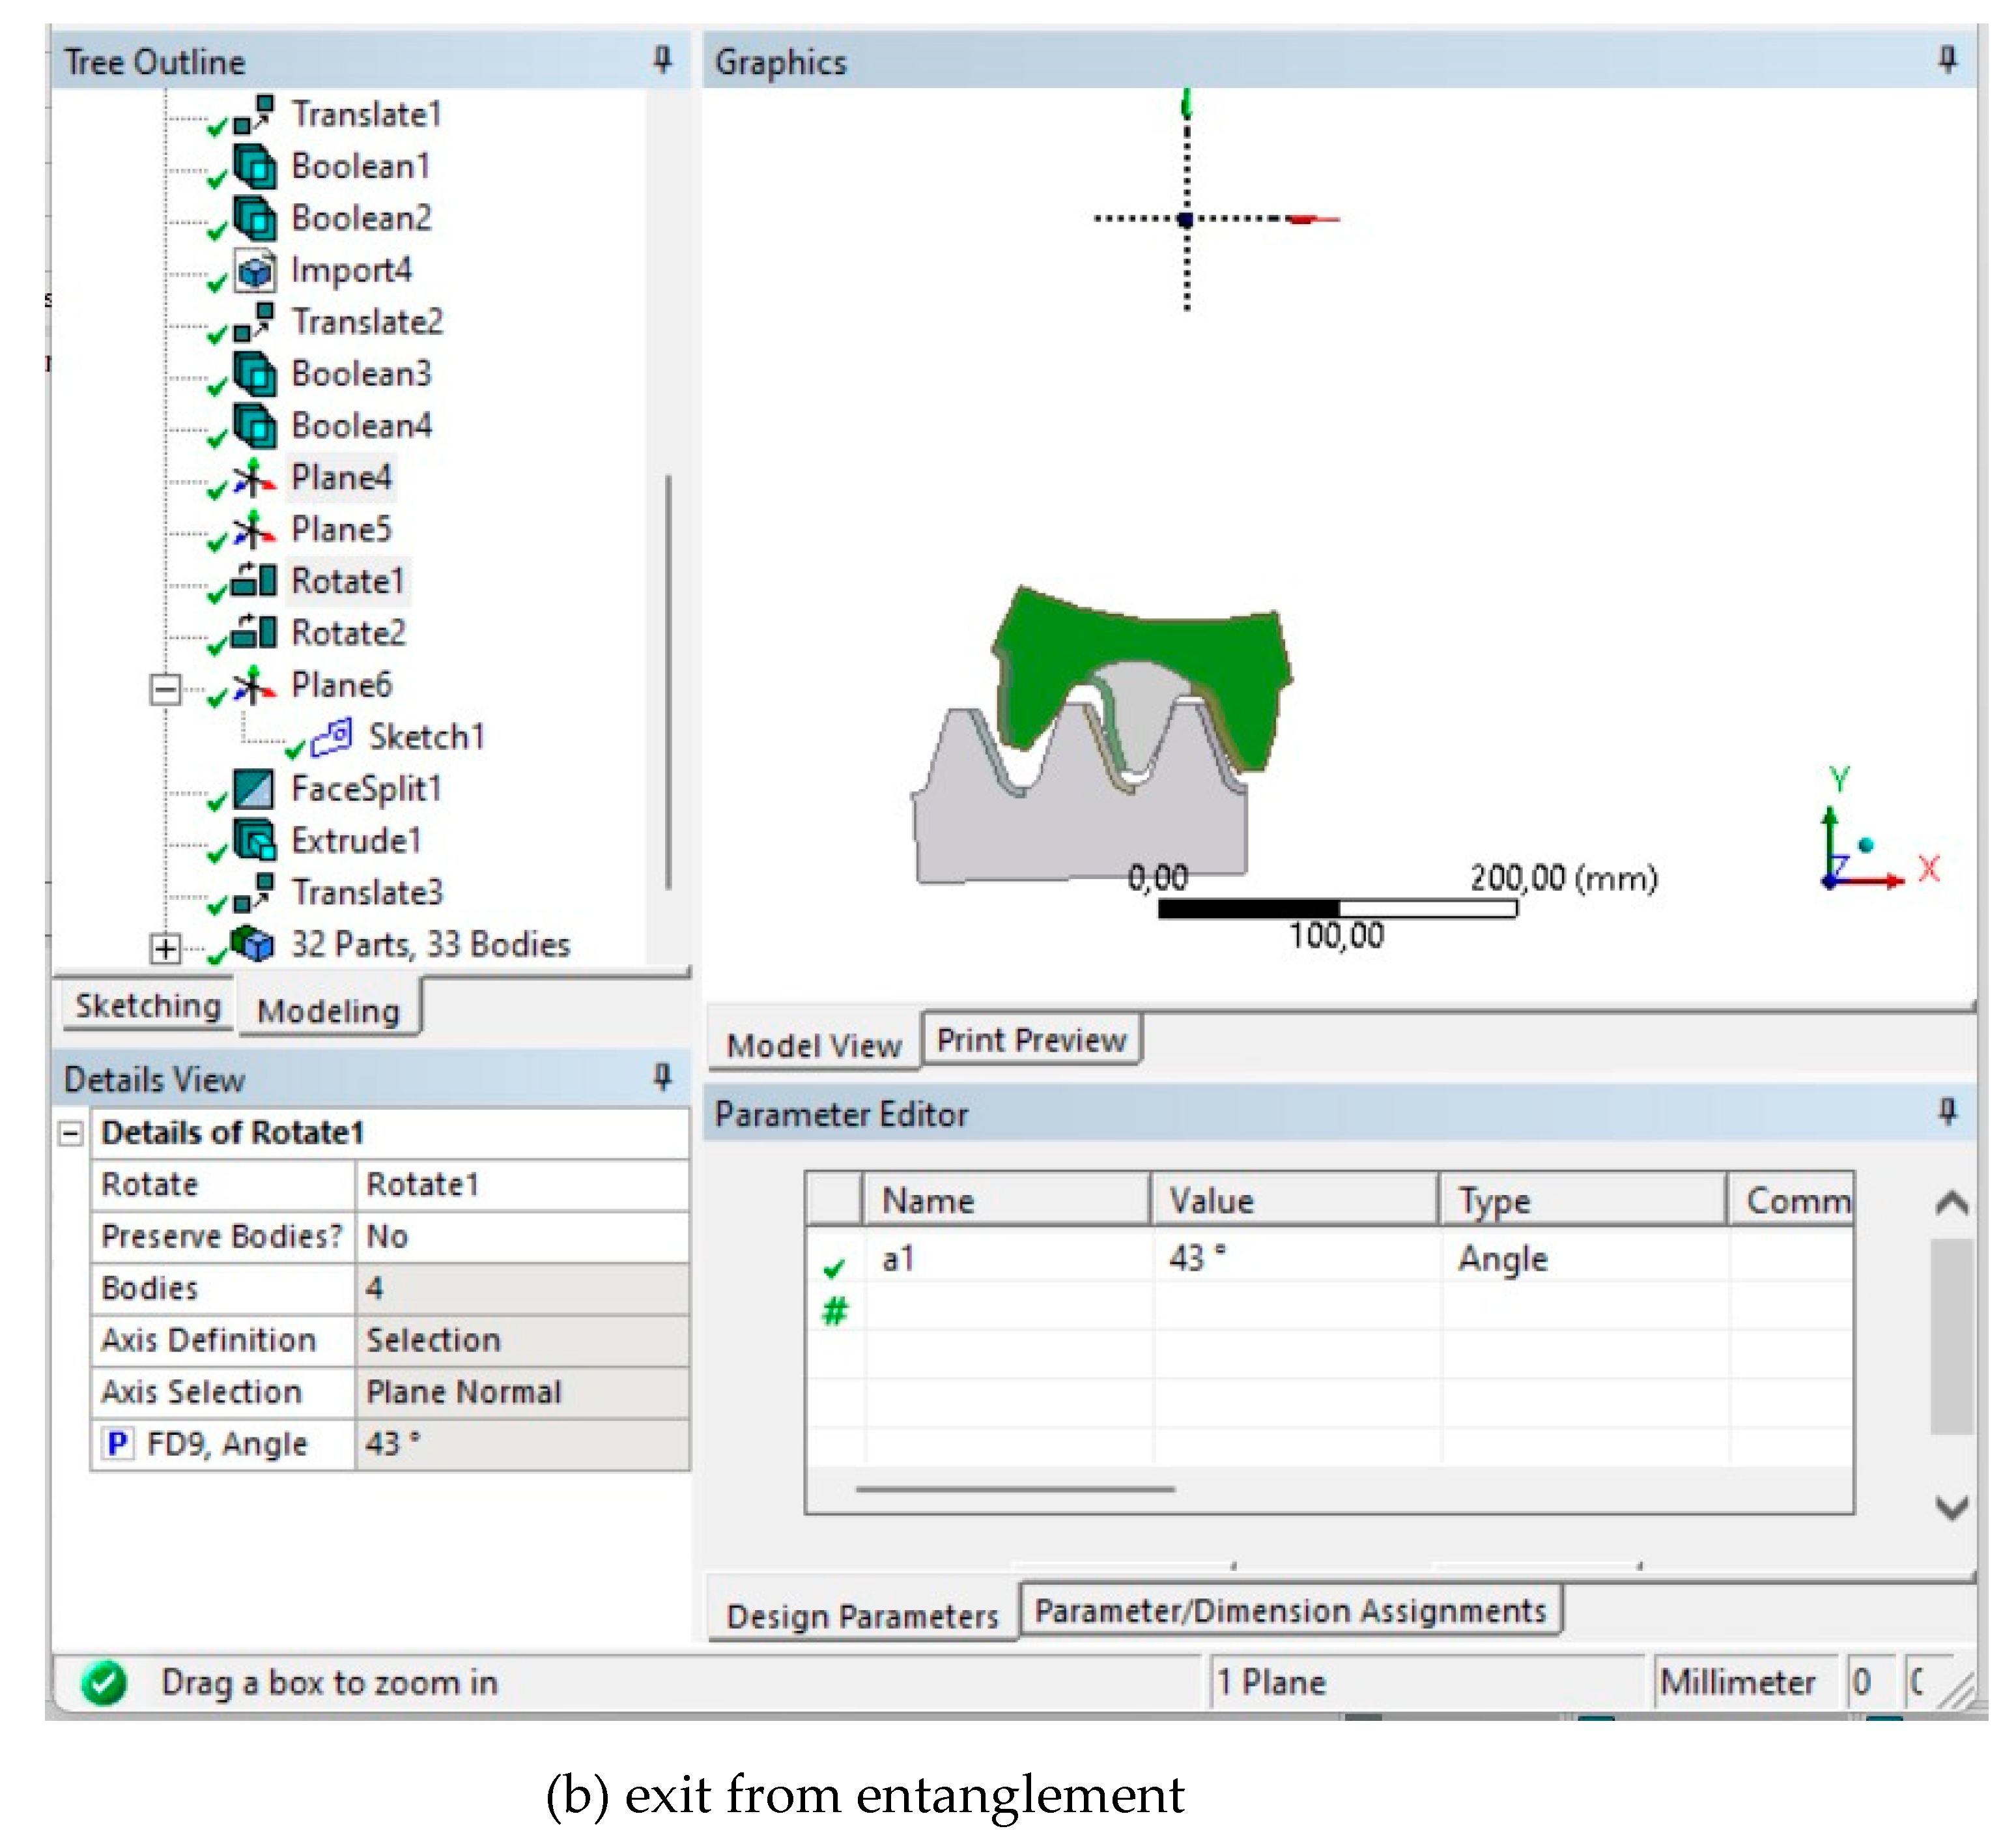Click the FaceSplit1 feature icon
The width and height of the screenshot is (2016, 1846).
[x=253, y=790]
